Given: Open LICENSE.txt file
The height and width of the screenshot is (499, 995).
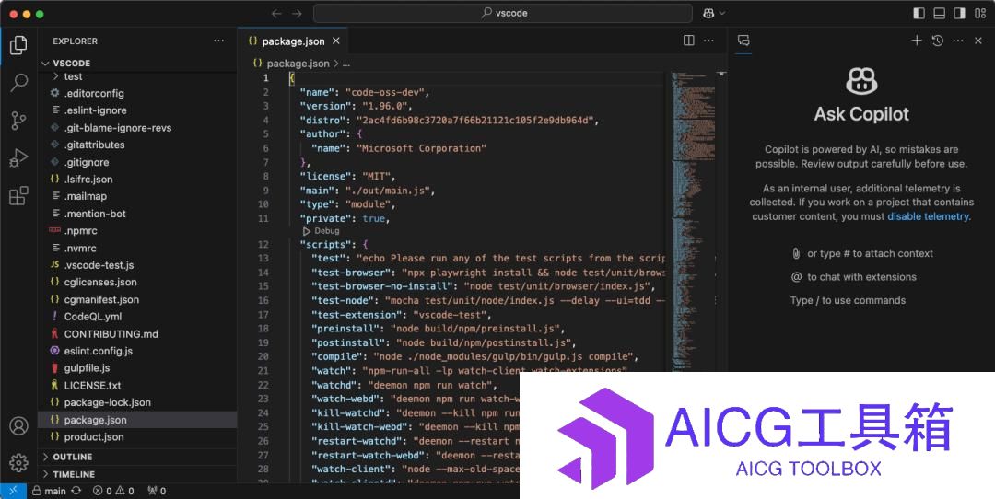Looking at the screenshot, I should (x=137, y=385).
